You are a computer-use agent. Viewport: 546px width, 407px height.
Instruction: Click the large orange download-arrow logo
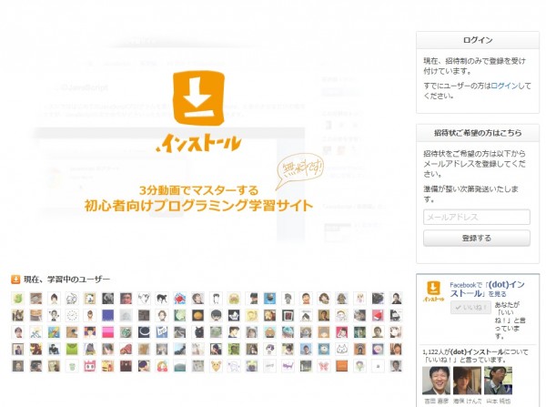[198, 98]
